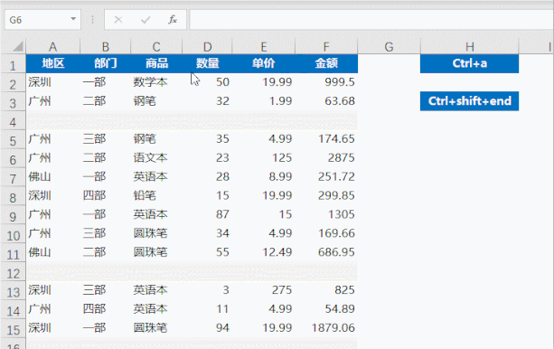554x349 pixels.
Task: Click amount cell 825
Action: (x=326, y=290)
